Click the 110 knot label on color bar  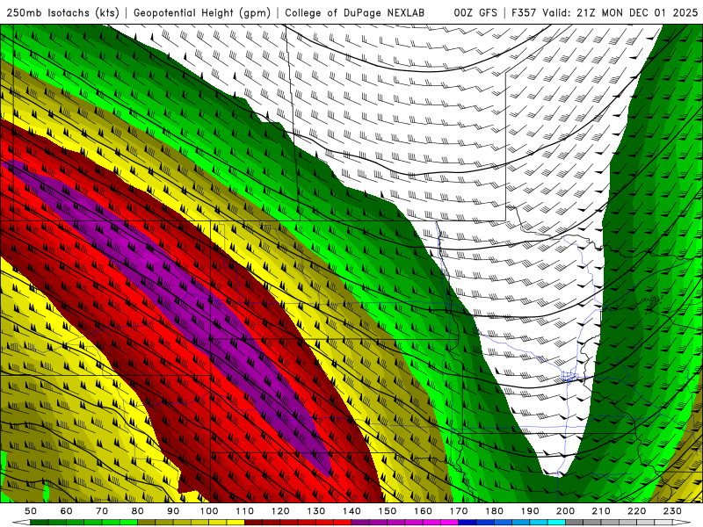(245, 511)
